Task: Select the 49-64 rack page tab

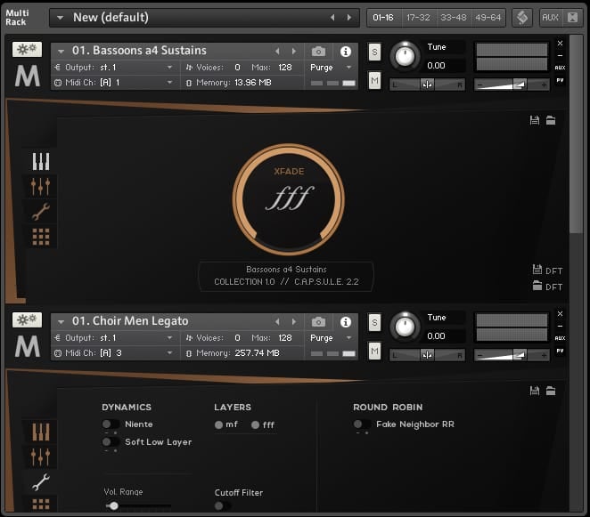Action: 488,17
